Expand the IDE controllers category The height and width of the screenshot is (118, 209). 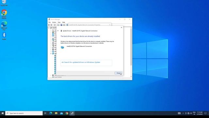pyautogui.click(x=51, y=46)
